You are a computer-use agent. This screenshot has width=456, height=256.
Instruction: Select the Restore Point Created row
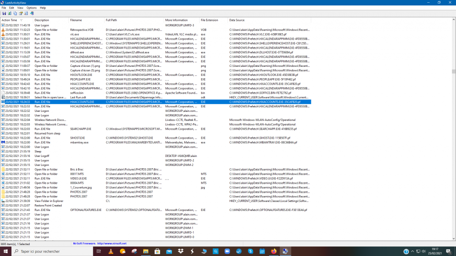pos(156,206)
